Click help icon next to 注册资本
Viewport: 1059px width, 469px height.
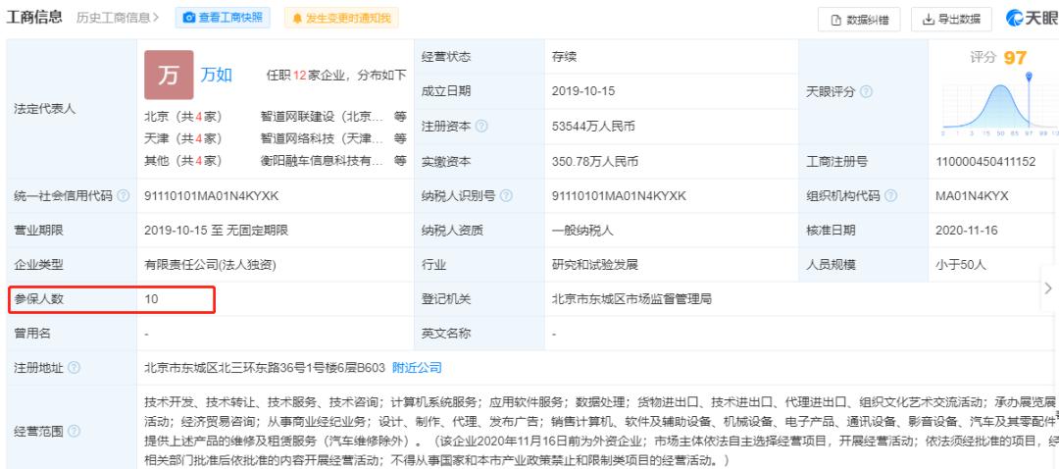(x=481, y=127)
